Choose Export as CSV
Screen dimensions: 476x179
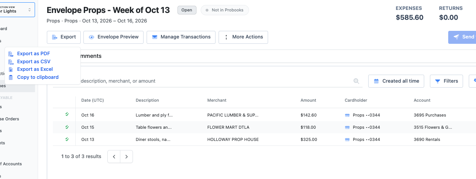pos(34,61)
